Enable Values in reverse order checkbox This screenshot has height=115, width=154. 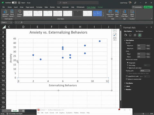click(127, 79)
